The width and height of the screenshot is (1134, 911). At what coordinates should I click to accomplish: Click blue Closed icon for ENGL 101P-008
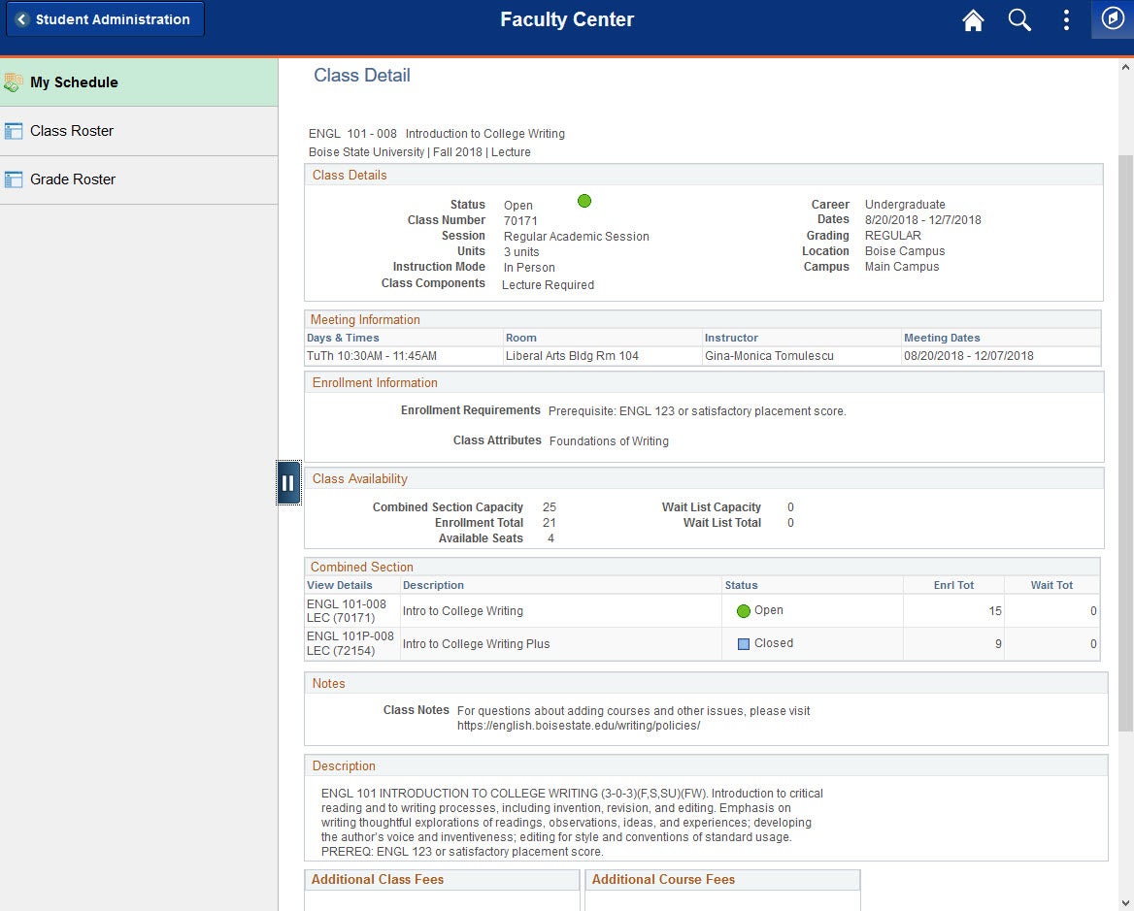[743, 643]
